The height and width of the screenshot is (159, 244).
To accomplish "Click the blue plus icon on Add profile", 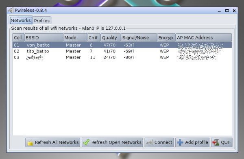I will (180, 142).
